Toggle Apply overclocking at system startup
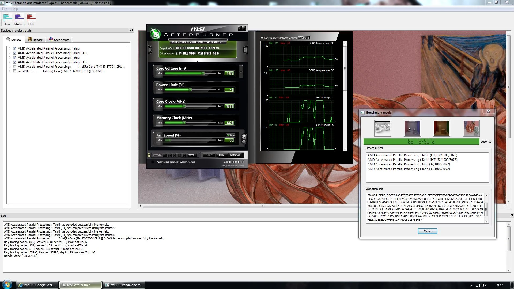Viewport: 514px width, 289px height. 153,162
